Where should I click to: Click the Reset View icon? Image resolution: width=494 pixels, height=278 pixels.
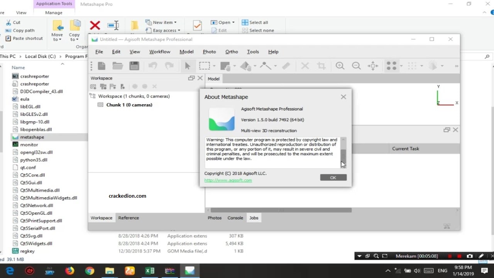pyautogui.click(x=373, y=66)
